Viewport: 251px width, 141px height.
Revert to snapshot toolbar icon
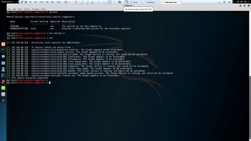pyautogui.click(x=87, y=2)
